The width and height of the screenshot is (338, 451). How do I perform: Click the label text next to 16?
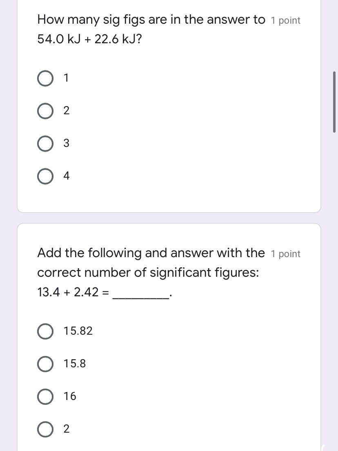pos(70,396)
